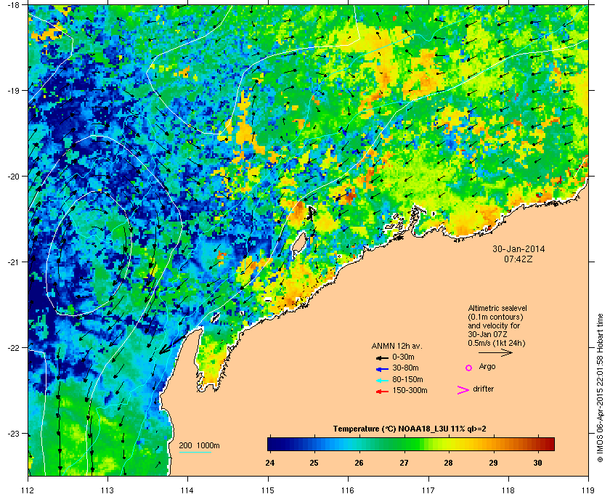Click the '-23' latitude axis label
Viewport: 610px width, 494px height.
click(x=12, y=433)
